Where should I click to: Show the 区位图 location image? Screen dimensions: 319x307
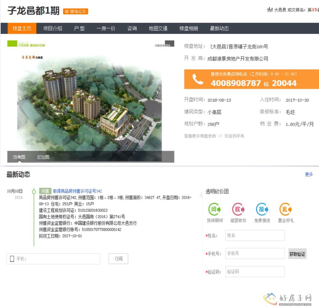(43, 157)
